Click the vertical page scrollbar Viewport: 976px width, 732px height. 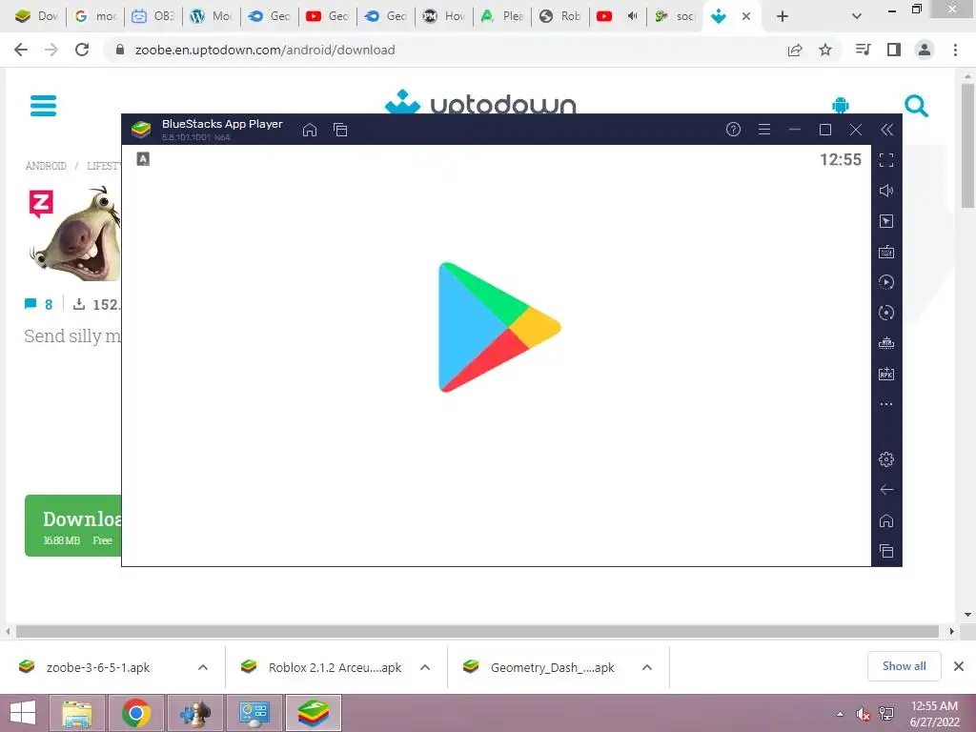coord(968,146)
